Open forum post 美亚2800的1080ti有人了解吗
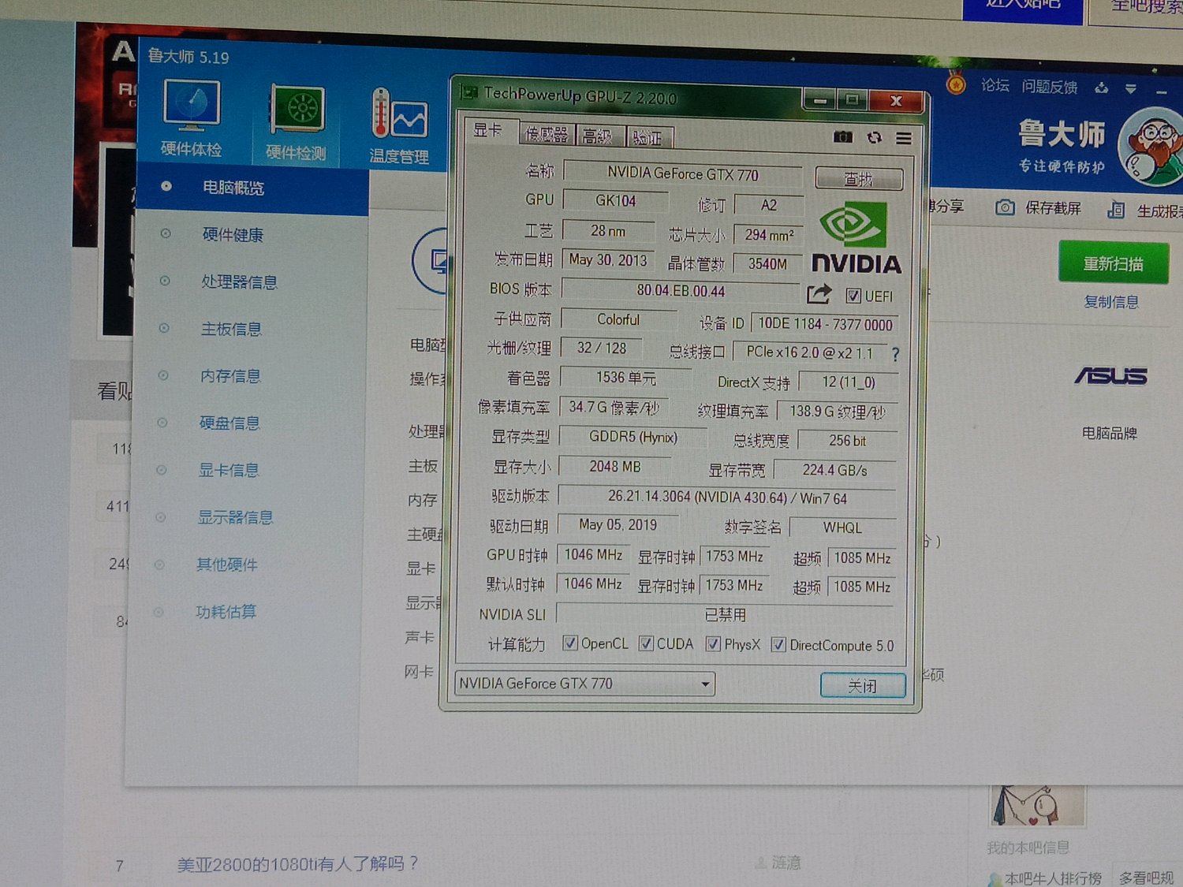This screenshot has width=1183, height=887. (x=297, y=863)
